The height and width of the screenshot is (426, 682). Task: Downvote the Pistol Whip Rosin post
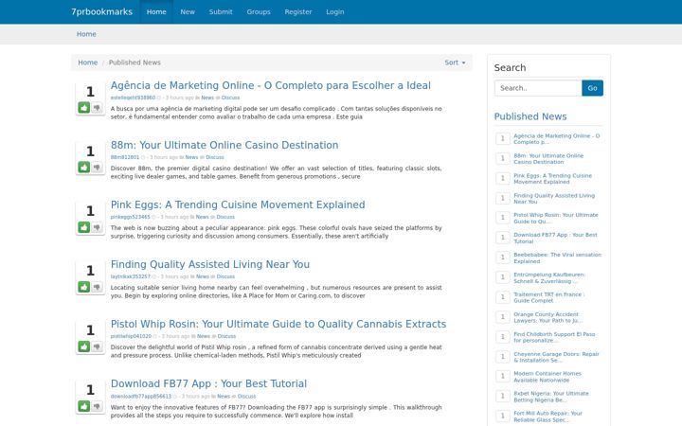pyautogui.click(x=97, y=346)
